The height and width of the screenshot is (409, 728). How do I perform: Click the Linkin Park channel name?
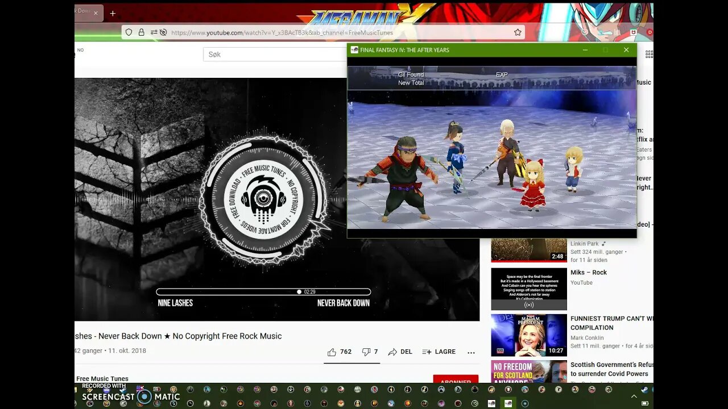(x=585, y=244)
